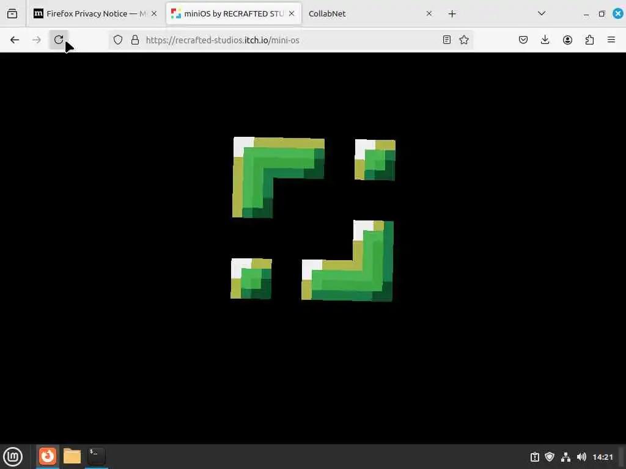Open the clock calendar showing 14:21
626x469 pixels.
click(602, 457)
